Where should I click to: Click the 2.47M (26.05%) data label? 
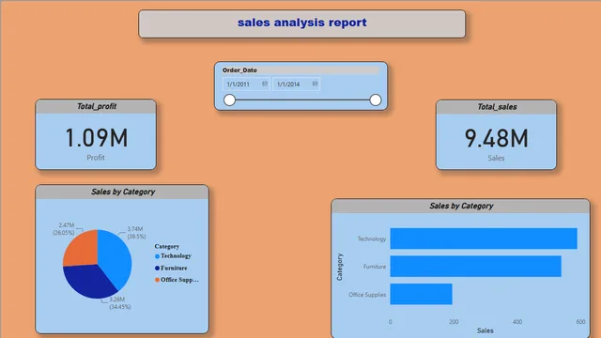pos(64,229)
